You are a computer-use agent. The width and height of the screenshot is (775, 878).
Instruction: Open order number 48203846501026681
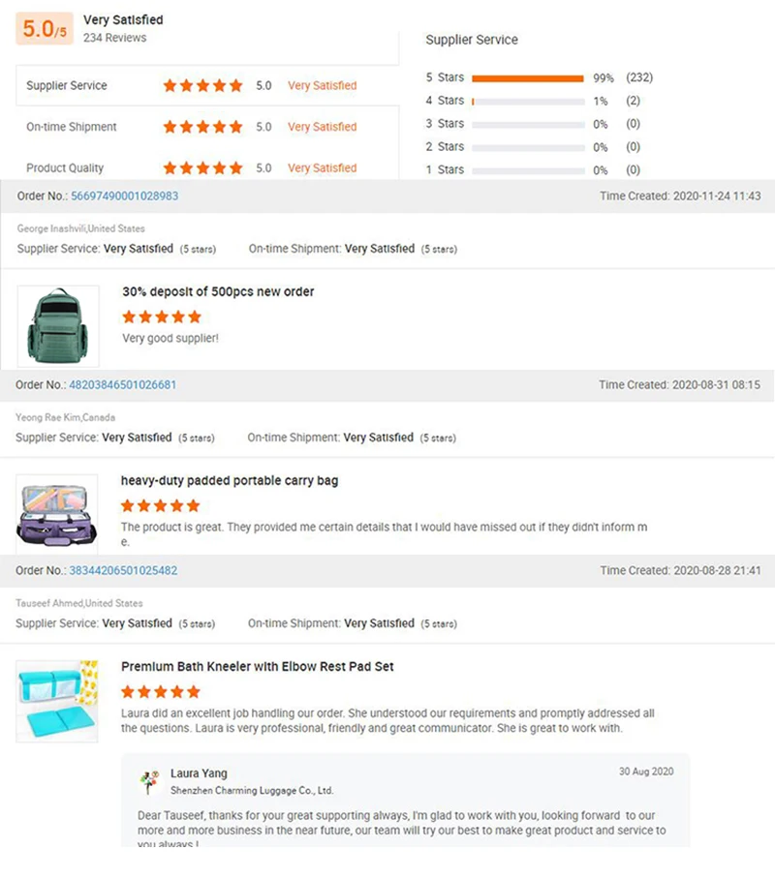point(122,384)
